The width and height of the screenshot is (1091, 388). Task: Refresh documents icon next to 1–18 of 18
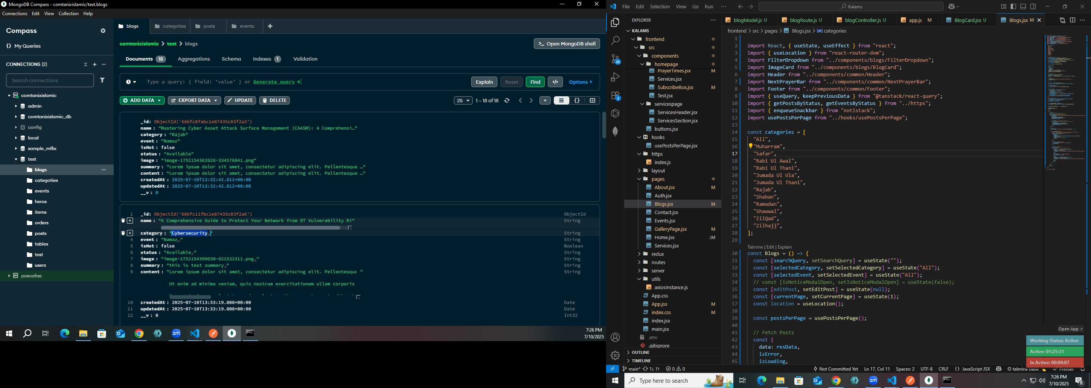tap(507, 100)
